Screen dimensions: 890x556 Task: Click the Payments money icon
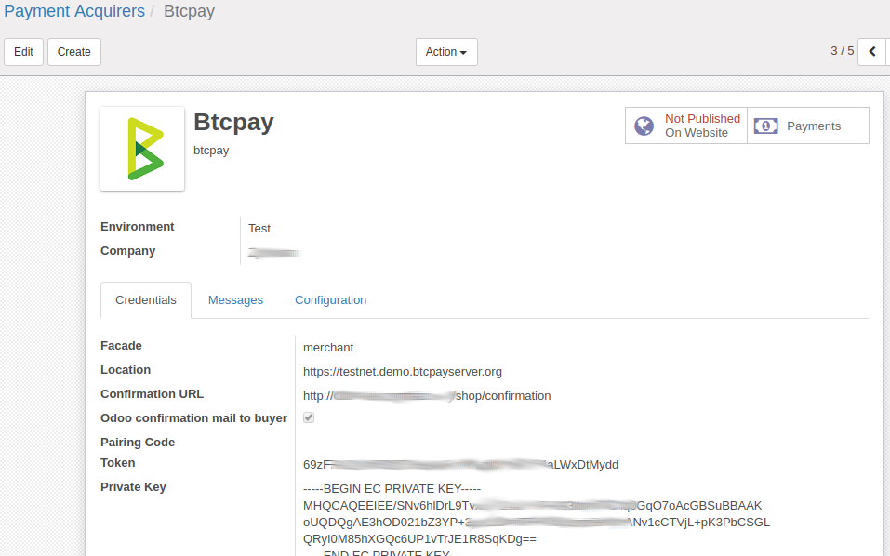click(x=765, y=126)
